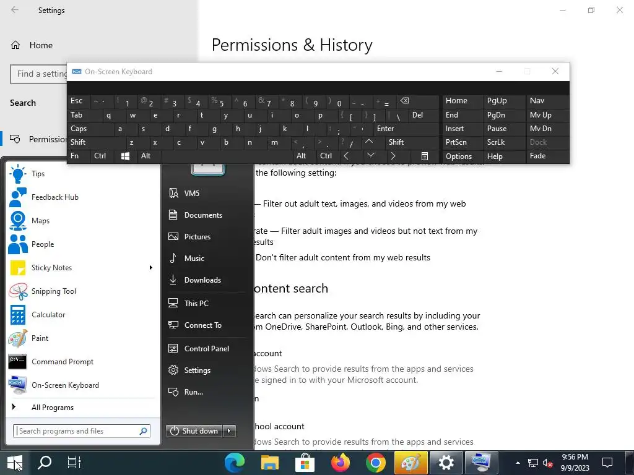Open the Shut down options arrow
Image resolution: width=634 pixels, height=475 pixels.
(x=229, y=431)
